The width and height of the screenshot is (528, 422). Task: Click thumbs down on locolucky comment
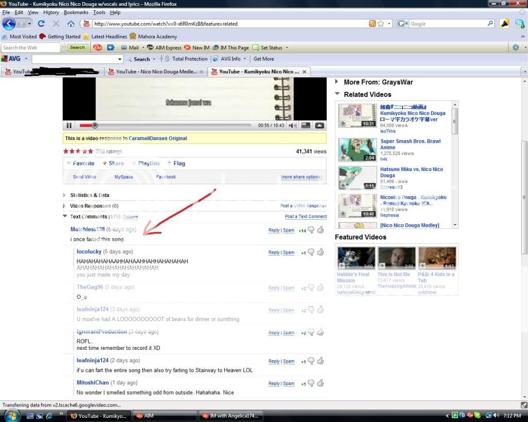[311, 252]
